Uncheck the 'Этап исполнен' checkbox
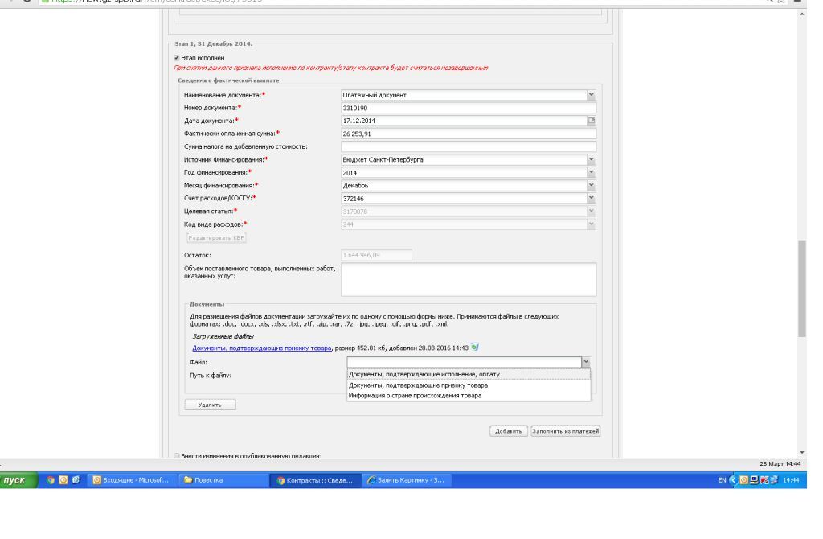 [x=176, y=58]
